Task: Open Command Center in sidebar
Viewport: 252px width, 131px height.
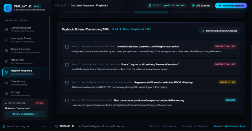Action: pyautogui.click(x=25, y=29)
